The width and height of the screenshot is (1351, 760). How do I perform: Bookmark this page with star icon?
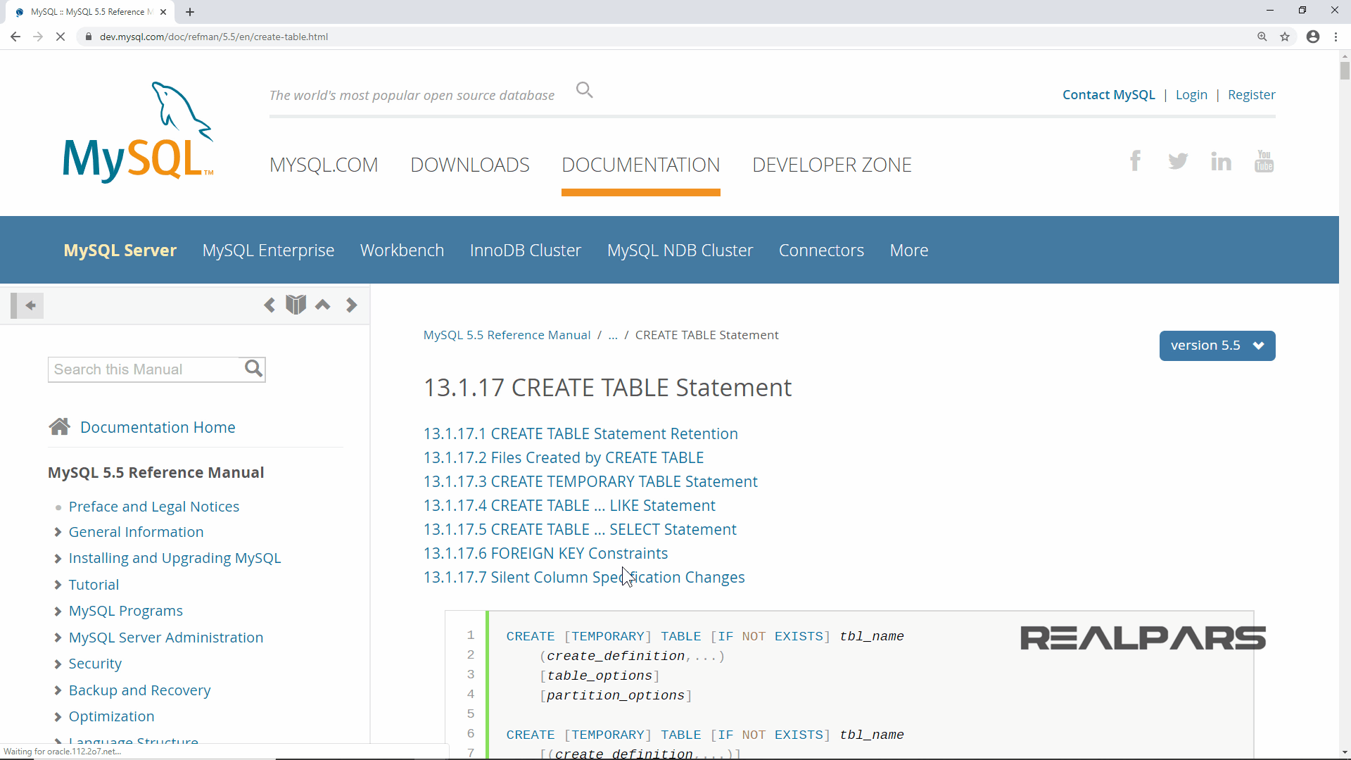point(1285,37)
